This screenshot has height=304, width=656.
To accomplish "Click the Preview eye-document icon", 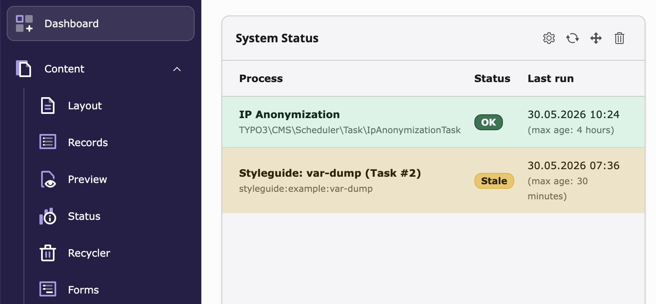I will (48, 179).
